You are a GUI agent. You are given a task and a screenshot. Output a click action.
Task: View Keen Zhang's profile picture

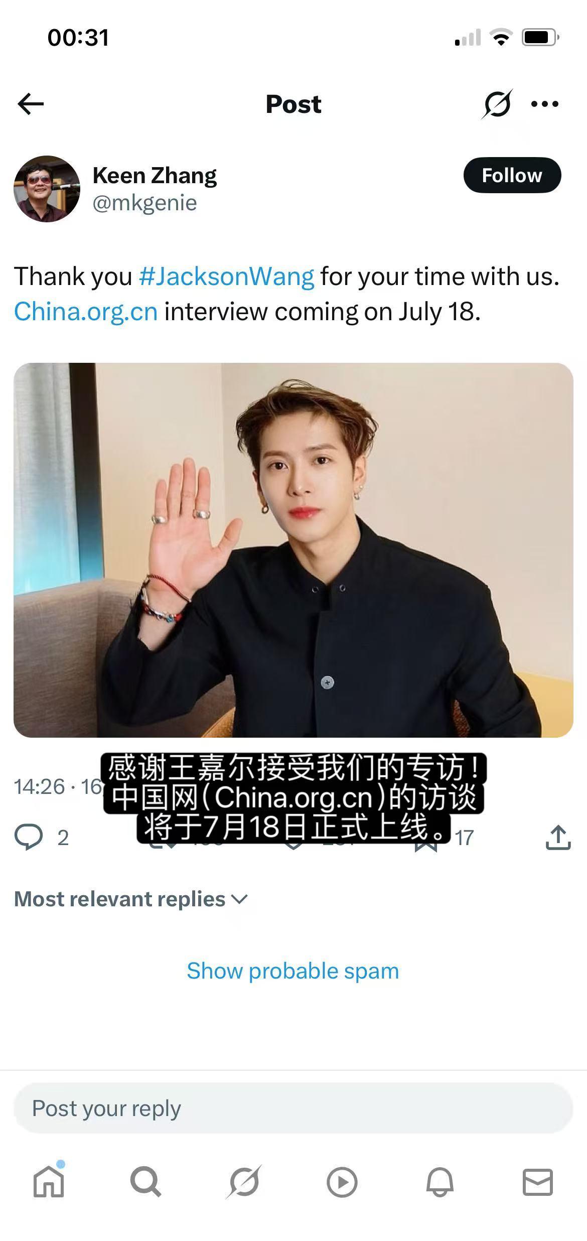[x=47, y=189]
